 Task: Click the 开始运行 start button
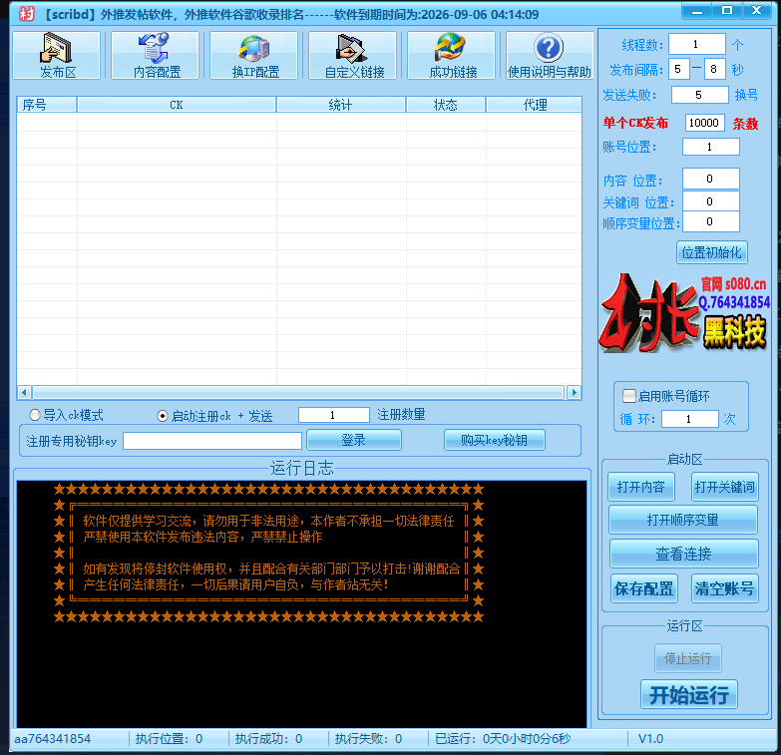[688, 695]
